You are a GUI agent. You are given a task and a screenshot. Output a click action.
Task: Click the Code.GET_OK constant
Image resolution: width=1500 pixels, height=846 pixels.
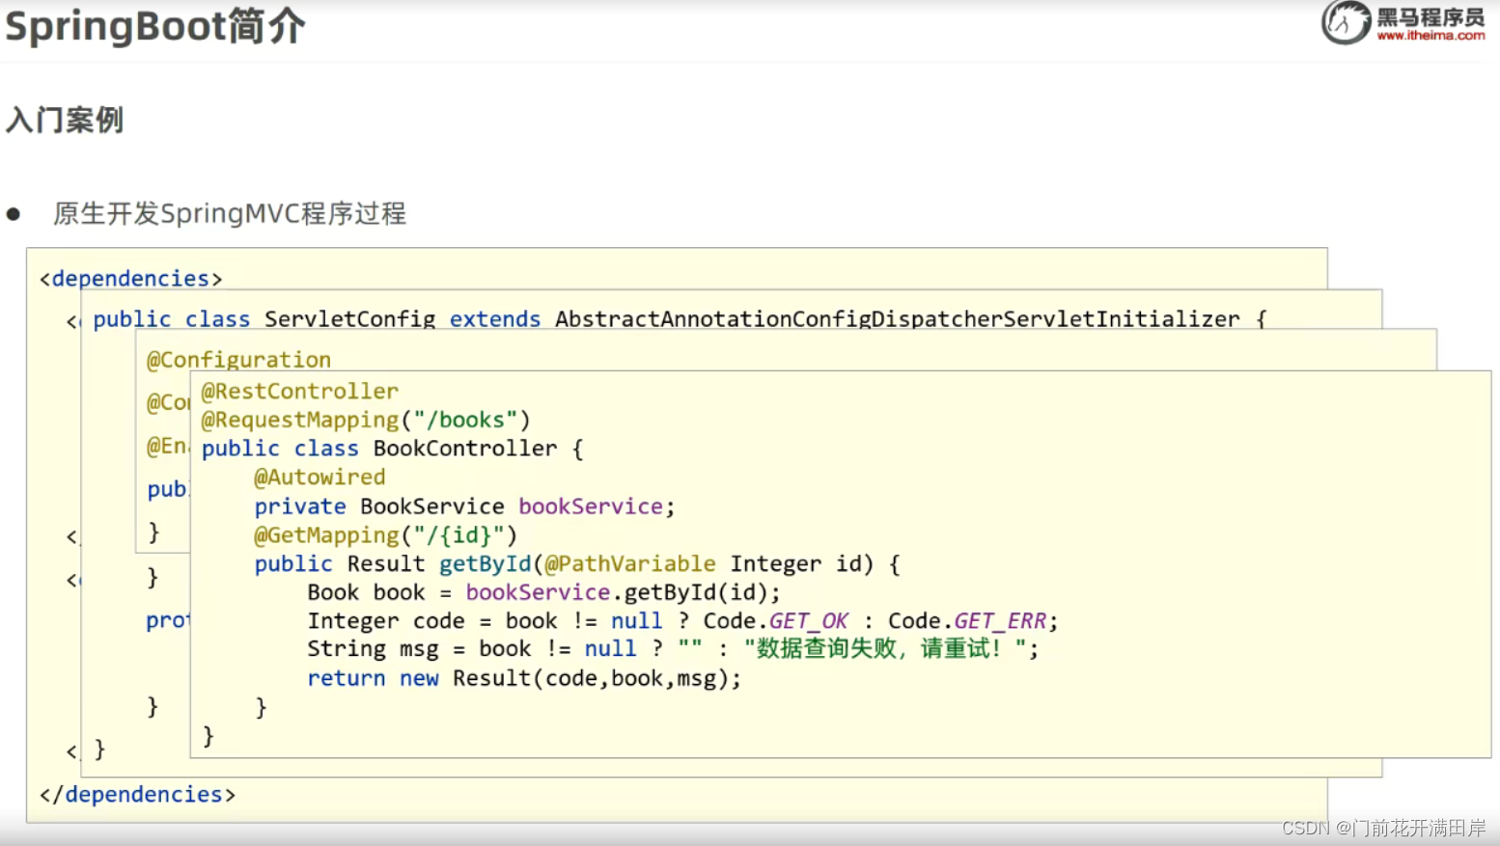(775, 621)
